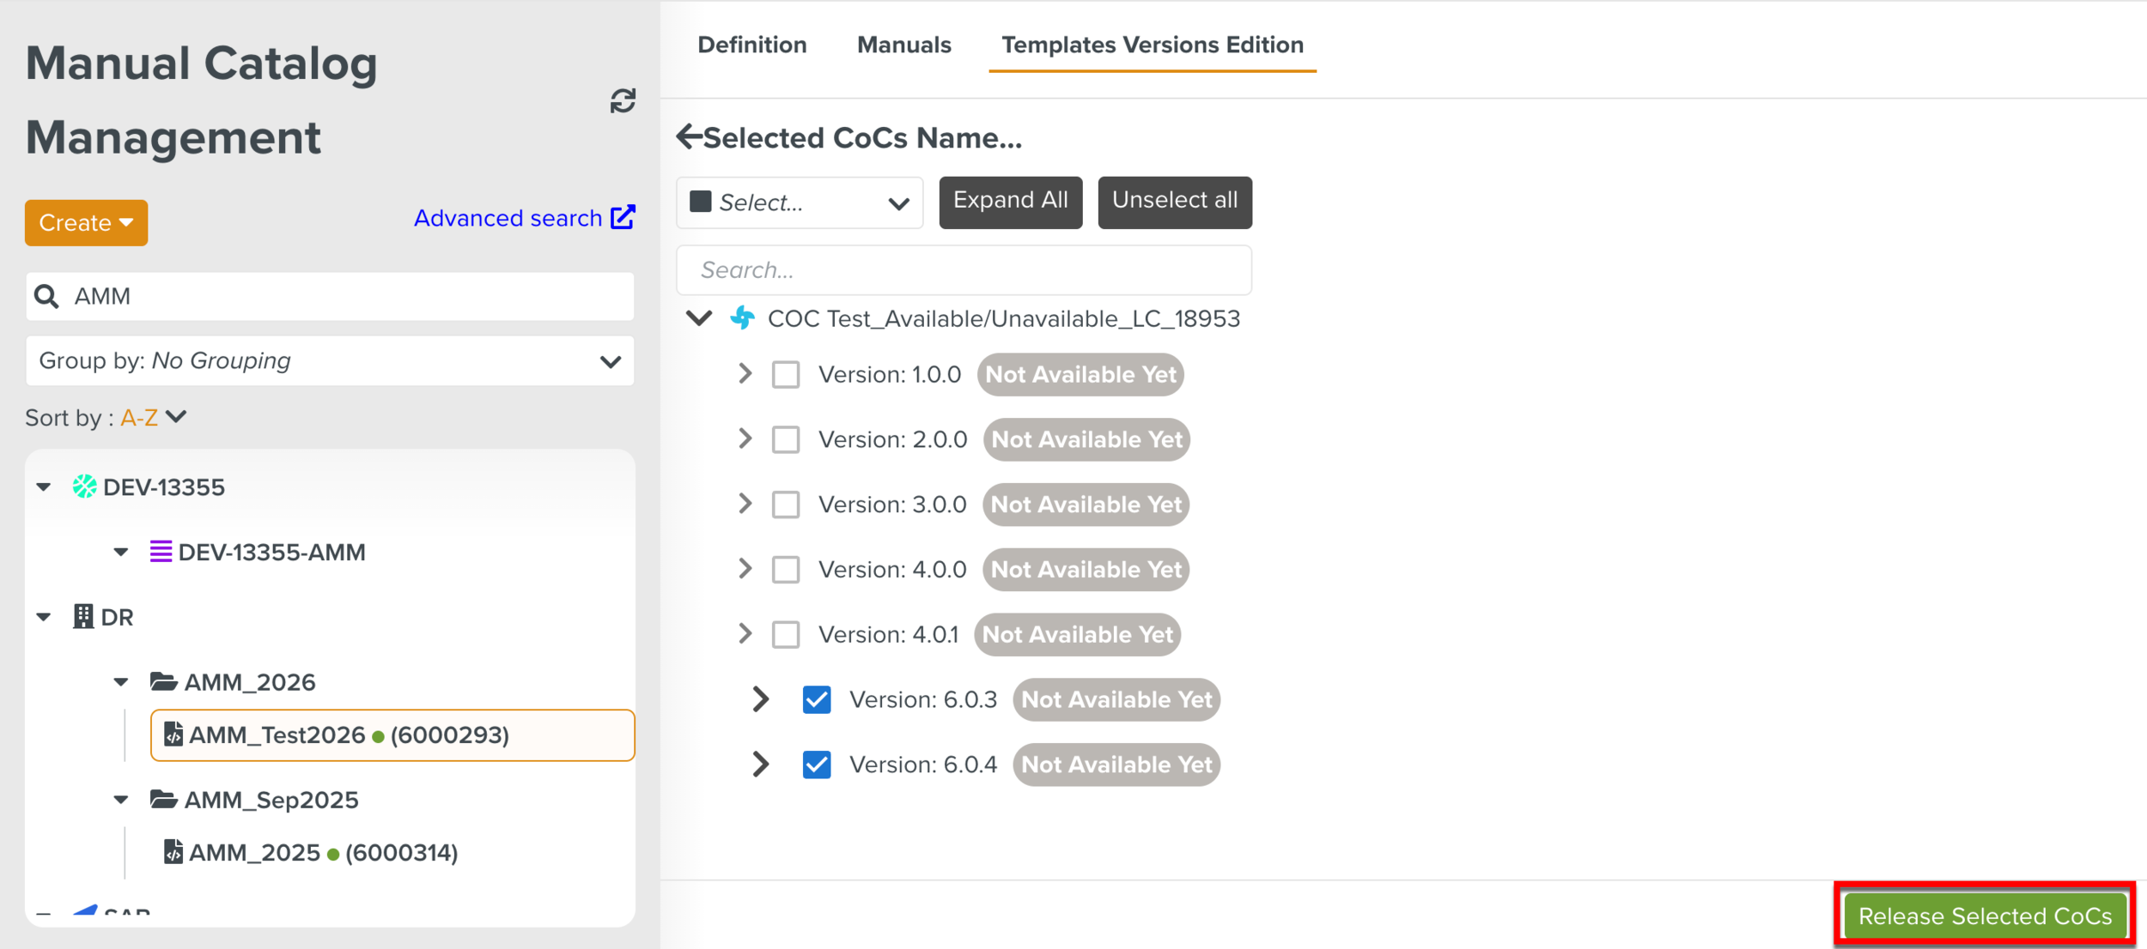Click the search magnifier icon near AMM
The height and width of the screenshot is (949, 2147).
(x=47, y=297)
